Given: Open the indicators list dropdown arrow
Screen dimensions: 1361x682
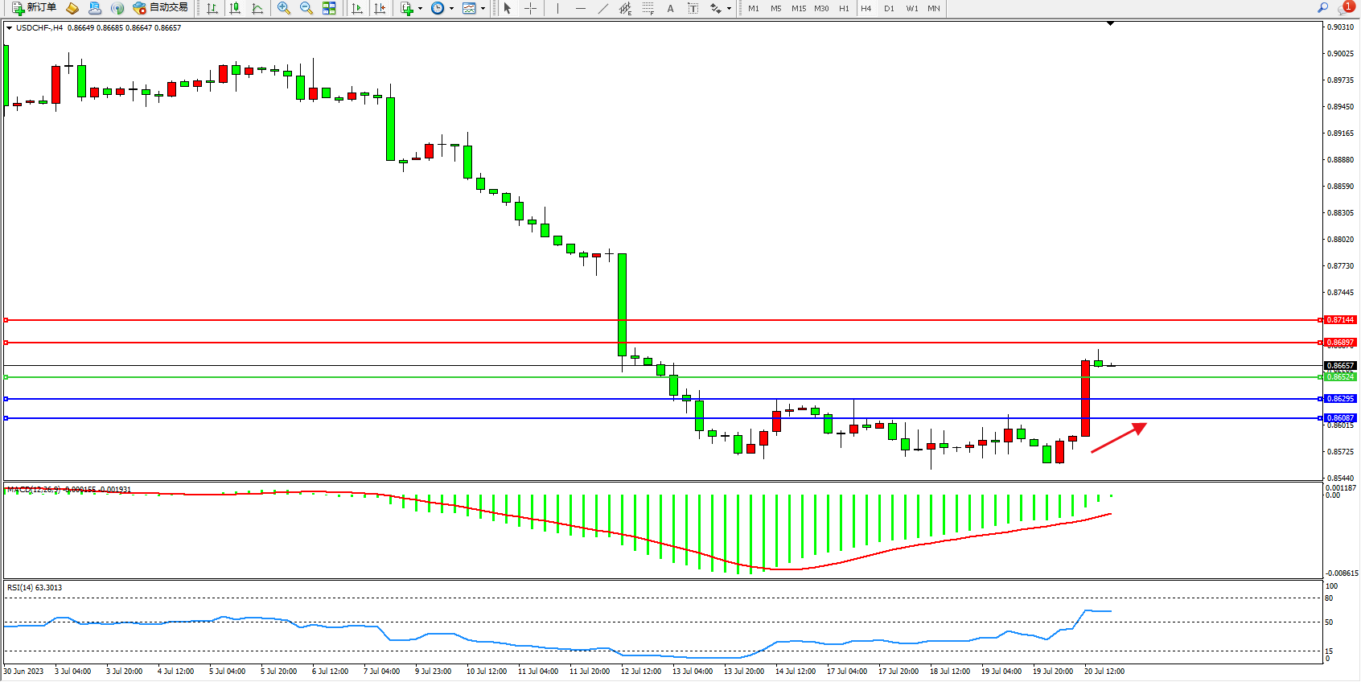Looking at the screenshot, I should point(420,8).
